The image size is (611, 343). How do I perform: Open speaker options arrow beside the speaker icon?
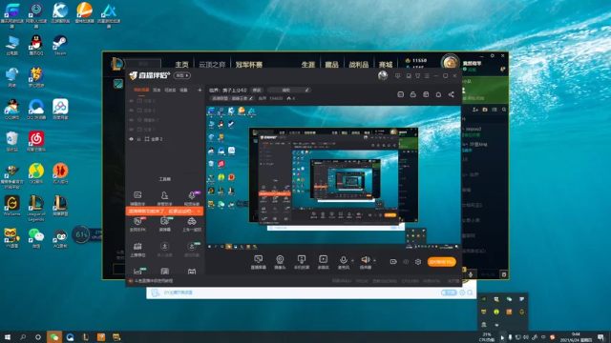[x=374, y=260]
